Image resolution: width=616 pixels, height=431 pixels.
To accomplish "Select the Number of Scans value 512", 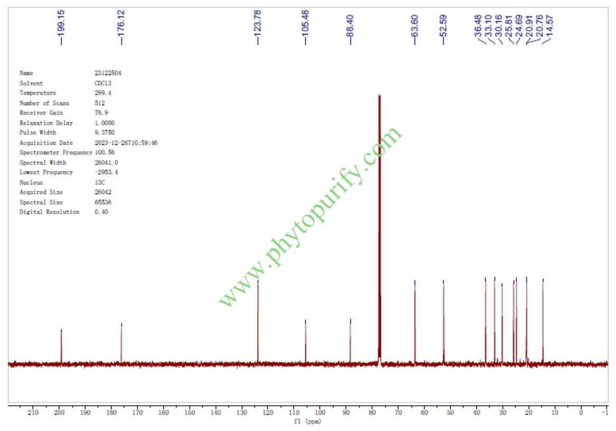I will [100, 103].
